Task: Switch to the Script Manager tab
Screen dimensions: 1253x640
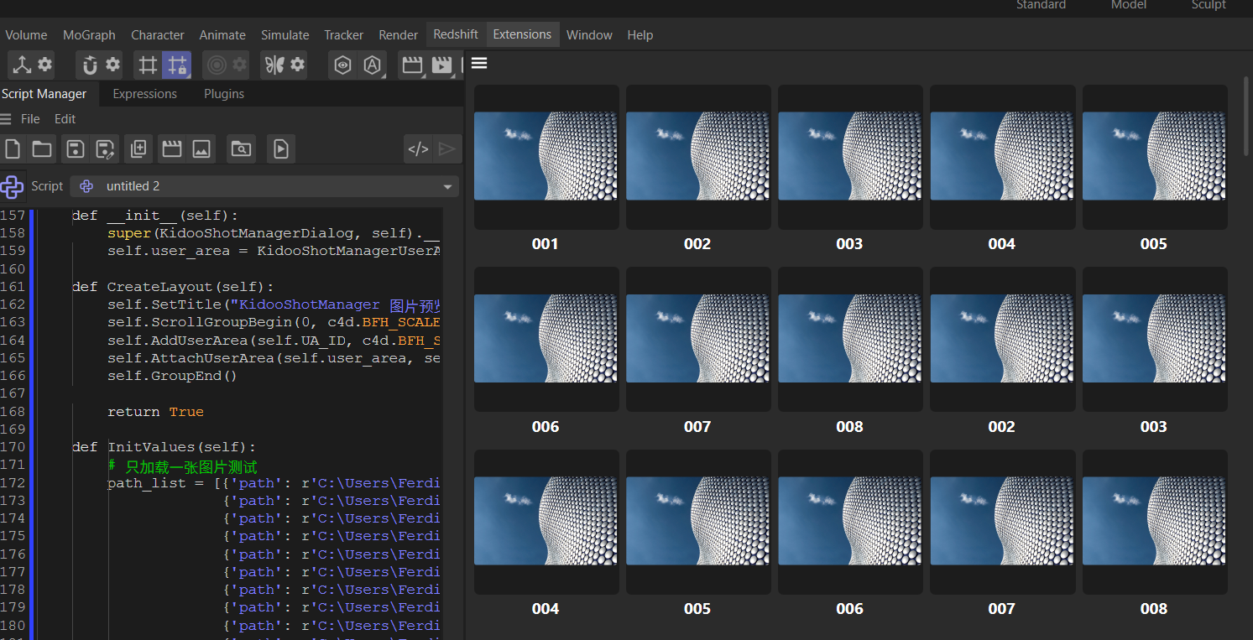Action: point(44,94)
